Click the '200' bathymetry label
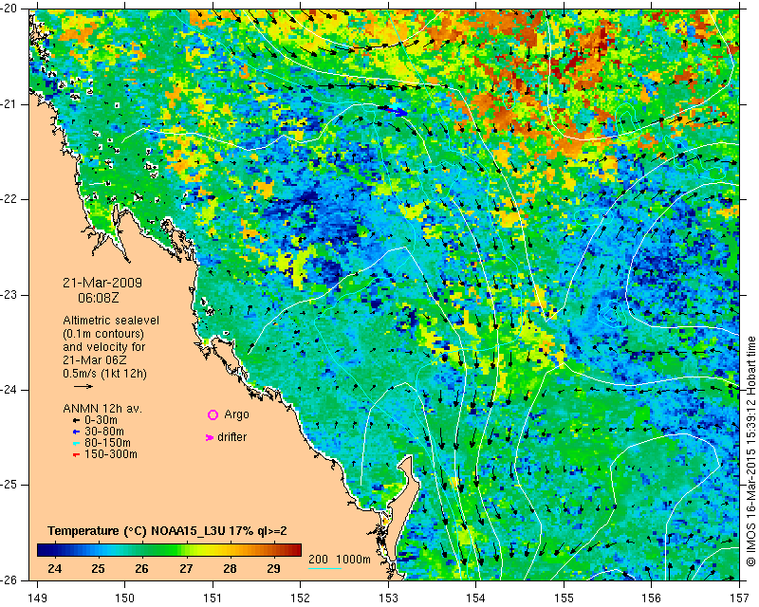Screen dimensions: 759x607 [x=318, y=559]
